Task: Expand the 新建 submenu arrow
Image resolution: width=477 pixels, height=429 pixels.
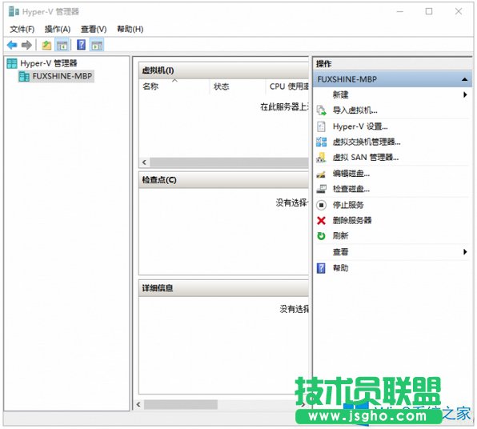Action: pos(465,94)
